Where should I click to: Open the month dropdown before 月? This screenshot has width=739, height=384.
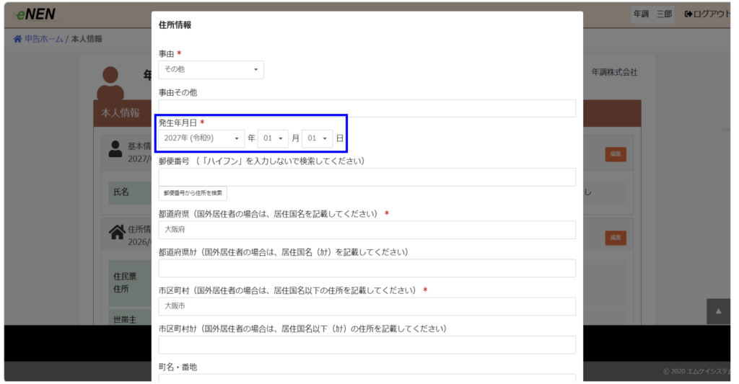(273, 138)
